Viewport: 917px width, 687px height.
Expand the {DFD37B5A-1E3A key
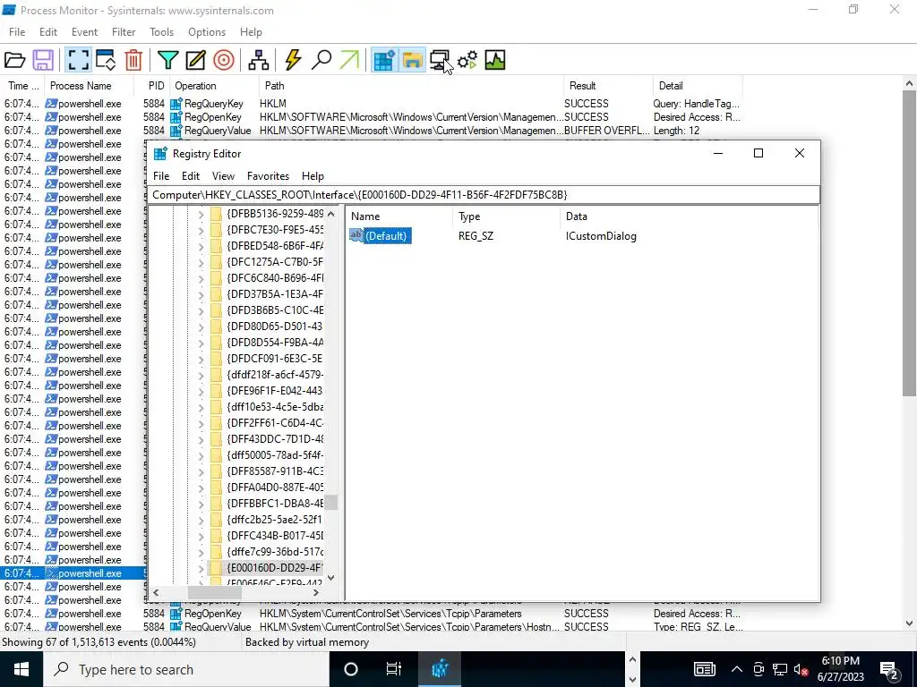[x=201, y=293]
